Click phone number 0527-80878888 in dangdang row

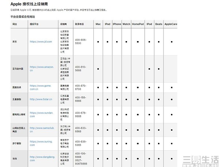click(81, 162)
